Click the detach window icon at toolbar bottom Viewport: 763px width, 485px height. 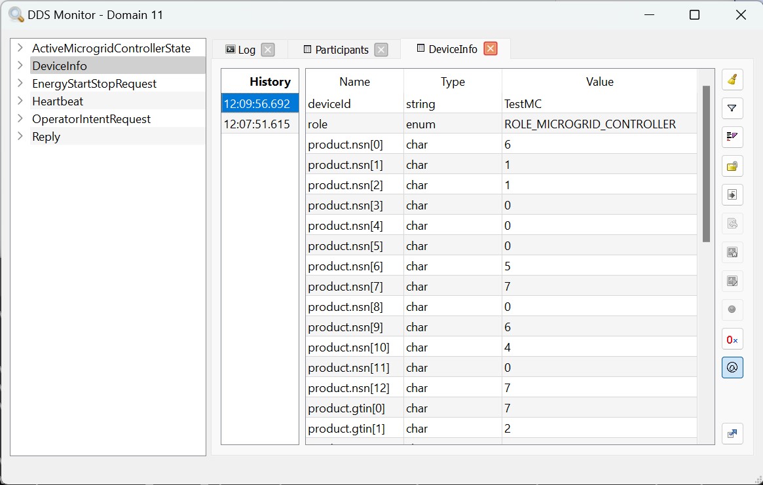pos(732,433)
